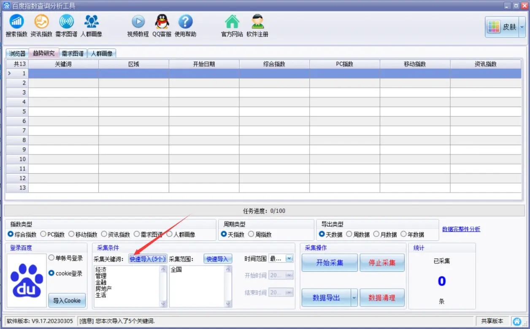Click the 开始日期 column header

click(x=204, y=64)
